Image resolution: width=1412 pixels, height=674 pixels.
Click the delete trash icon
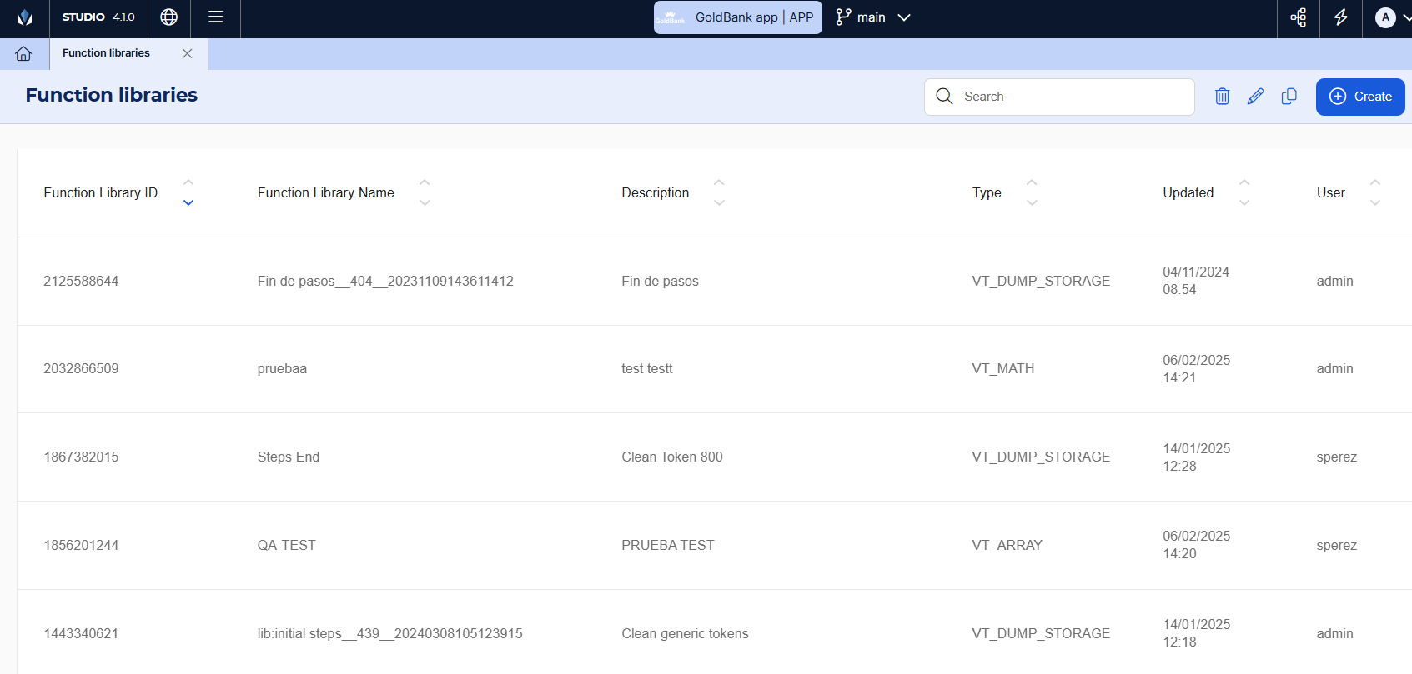coord(1222,97)
